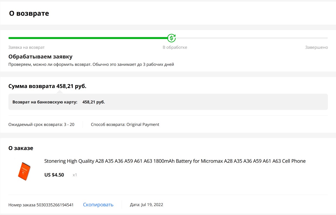Open the Stonering battery product title
This screenshot has width=336, height=215.
(x=175, y=161)
